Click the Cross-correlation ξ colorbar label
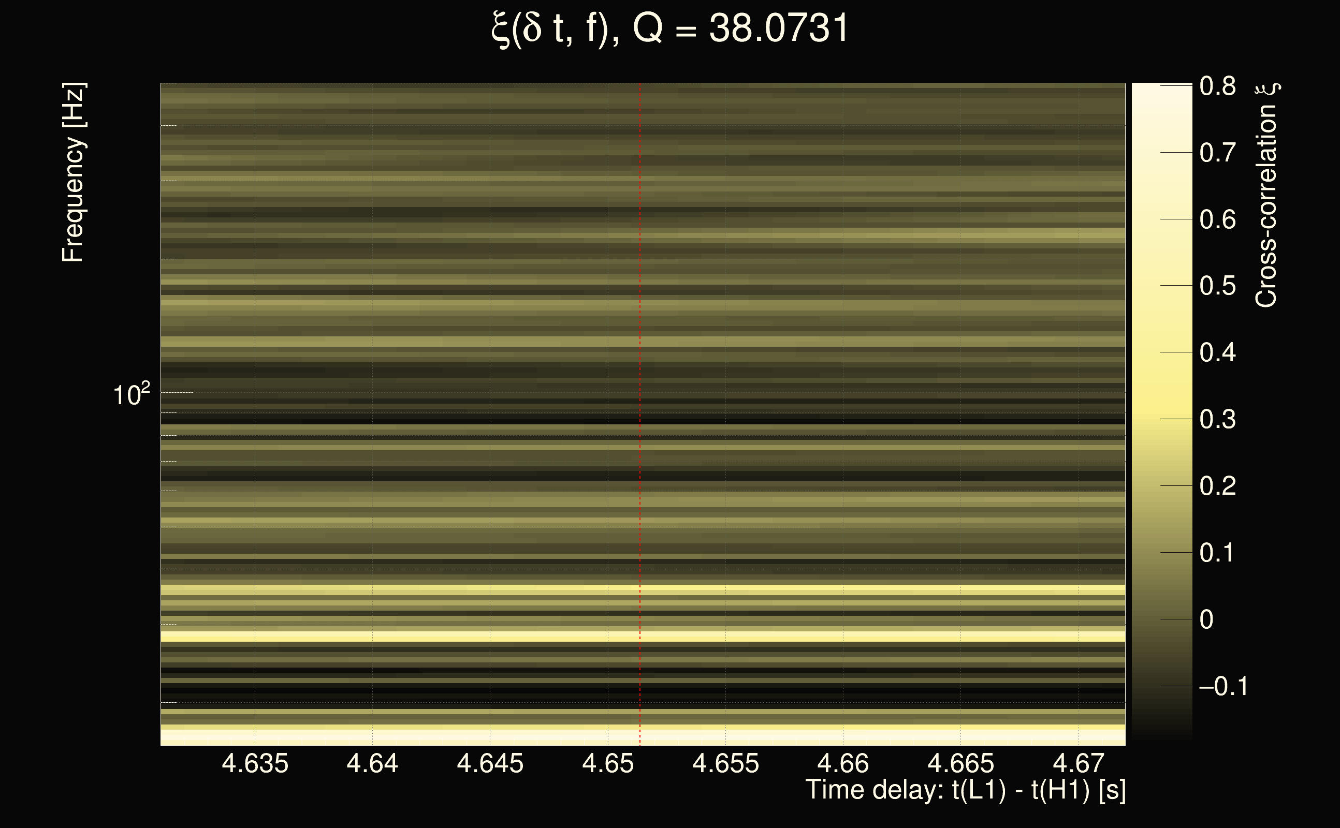1340x828 pixels. pyautogui.click(x=1266, y=196)
